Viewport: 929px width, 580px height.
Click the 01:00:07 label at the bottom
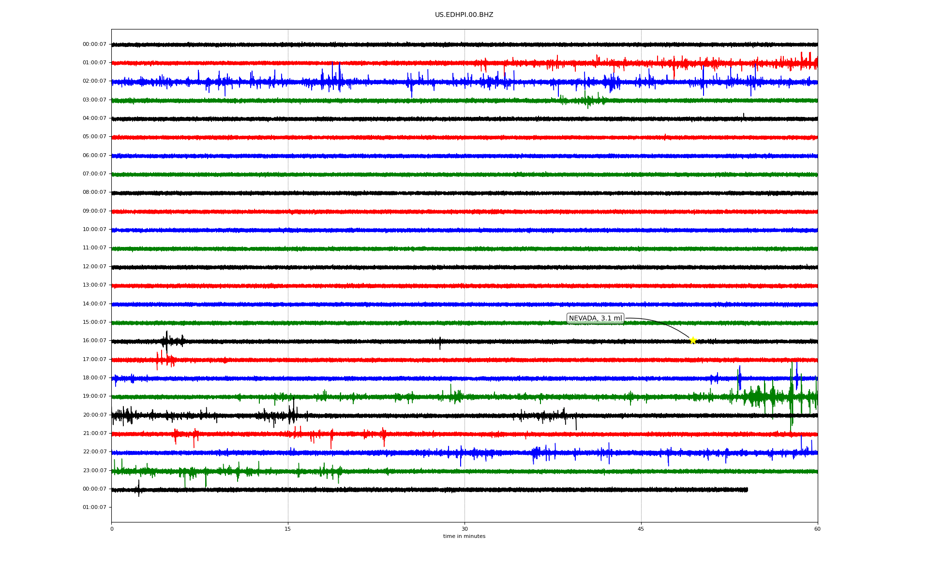point(94,507)
